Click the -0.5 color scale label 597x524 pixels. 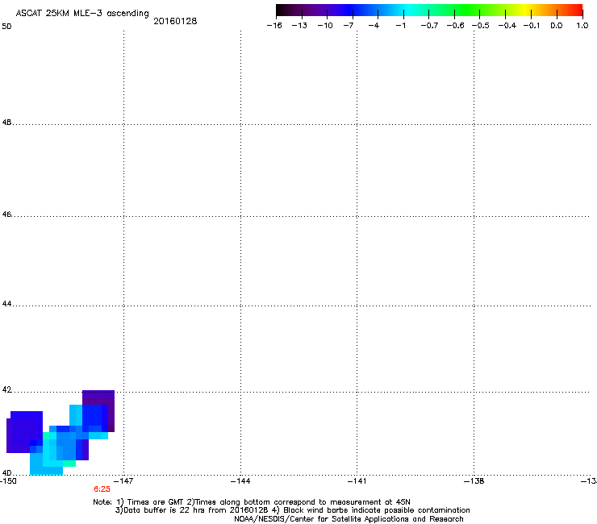[481, 26]
